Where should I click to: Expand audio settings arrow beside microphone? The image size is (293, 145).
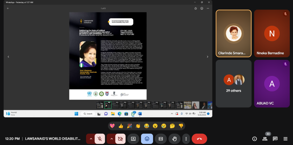pyautogui.click(x=91, y=139)
